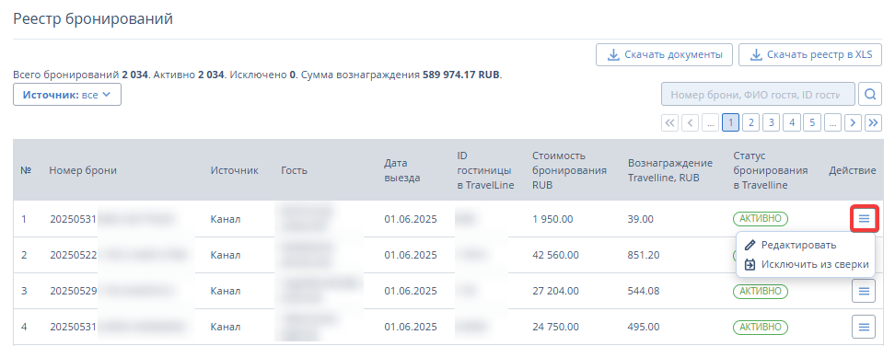Open page 5 of the registry
This screenshot has width=895, height=346.
point(812,122)
